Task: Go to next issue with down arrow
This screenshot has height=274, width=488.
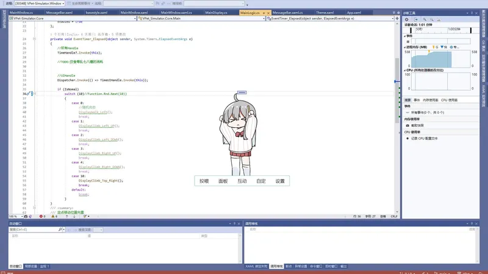Action: click(74, 216)
